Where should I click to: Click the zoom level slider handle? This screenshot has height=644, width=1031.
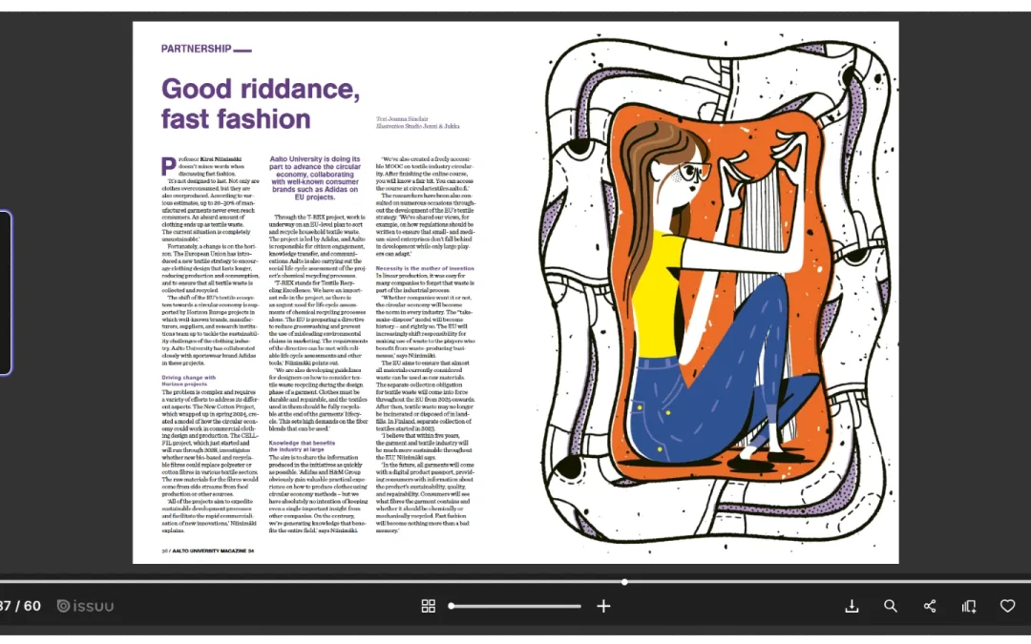452,606
